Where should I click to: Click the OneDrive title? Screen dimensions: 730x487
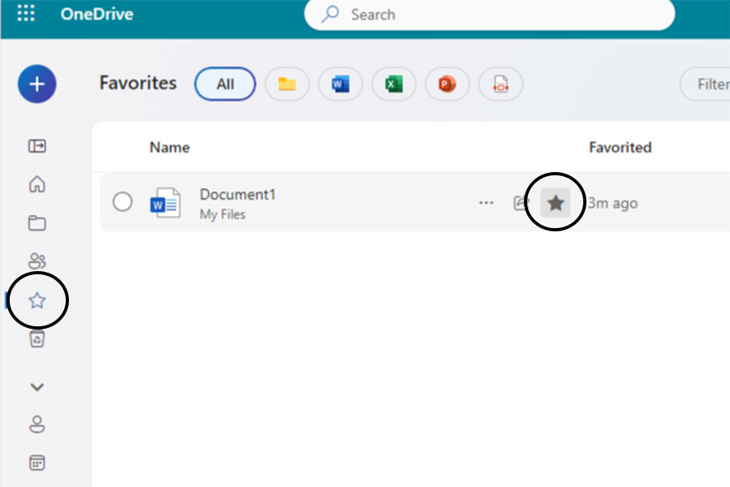click(97, 14)
